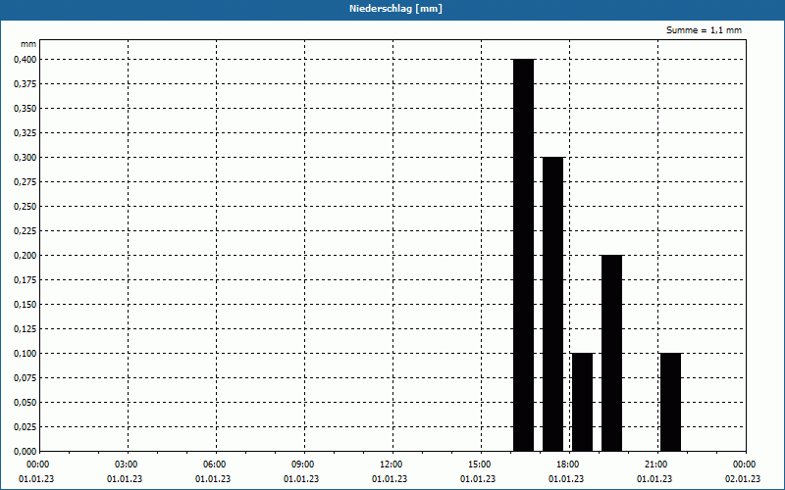Click the 0,325 y-axis value

pyautogui.click(x=26, y=133)
